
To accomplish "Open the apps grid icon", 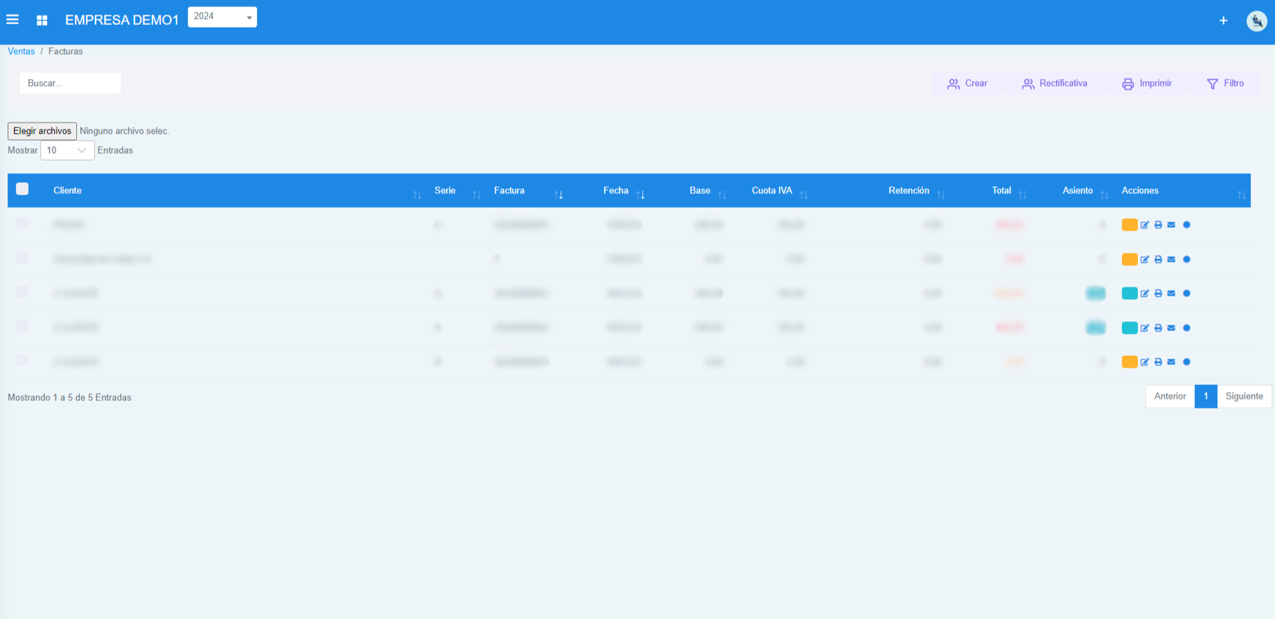I will [x=42, y=21].
